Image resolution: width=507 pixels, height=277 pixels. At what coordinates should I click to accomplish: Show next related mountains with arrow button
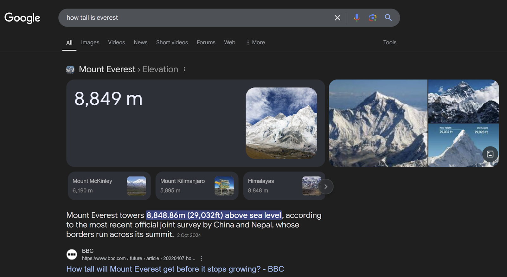[x=326, y=186]
